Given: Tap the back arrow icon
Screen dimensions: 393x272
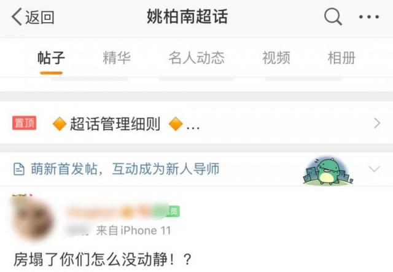Looking at the screenshot, I should 17,17.
